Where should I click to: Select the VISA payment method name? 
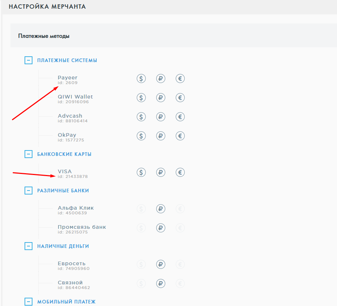[x=65, y=171]
